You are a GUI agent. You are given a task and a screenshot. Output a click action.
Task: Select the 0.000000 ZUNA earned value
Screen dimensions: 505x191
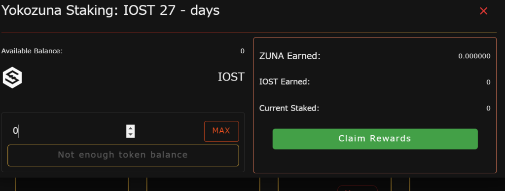coord(474,56)
